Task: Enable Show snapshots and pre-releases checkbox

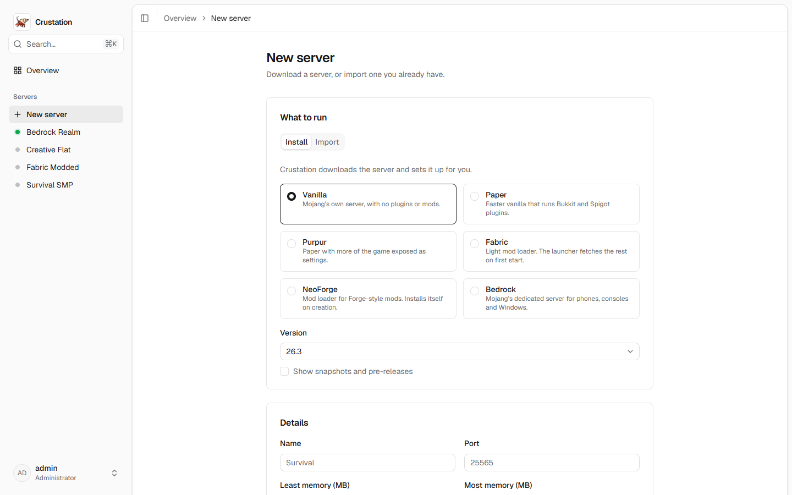Action: click(284, 371)
